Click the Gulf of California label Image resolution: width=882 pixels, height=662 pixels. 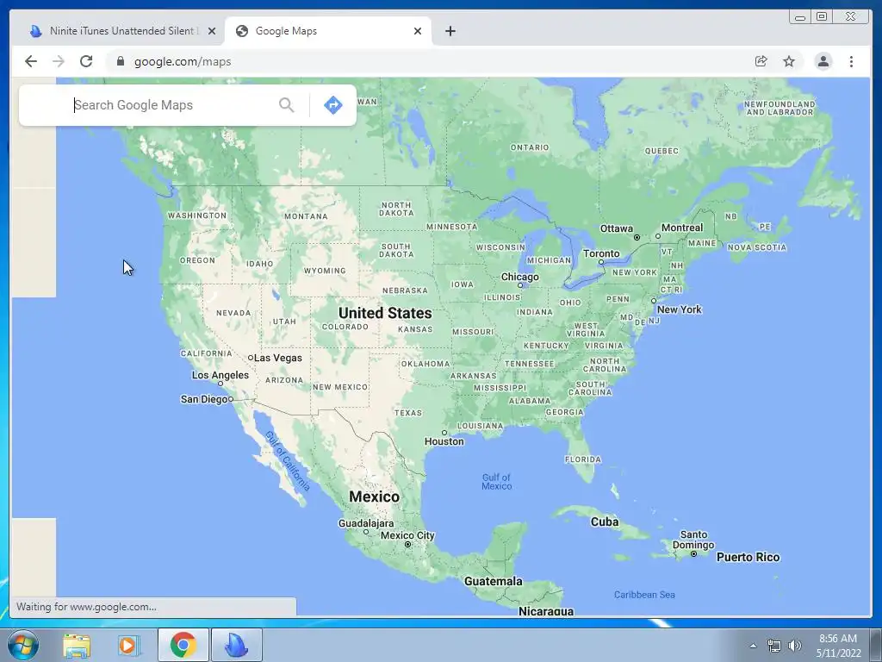288,461
